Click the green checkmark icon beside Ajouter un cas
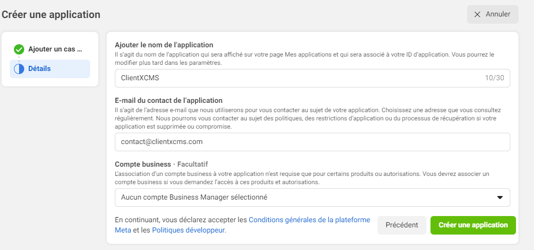The width and height of the screenshot is (534, 250). pos(19,49)
